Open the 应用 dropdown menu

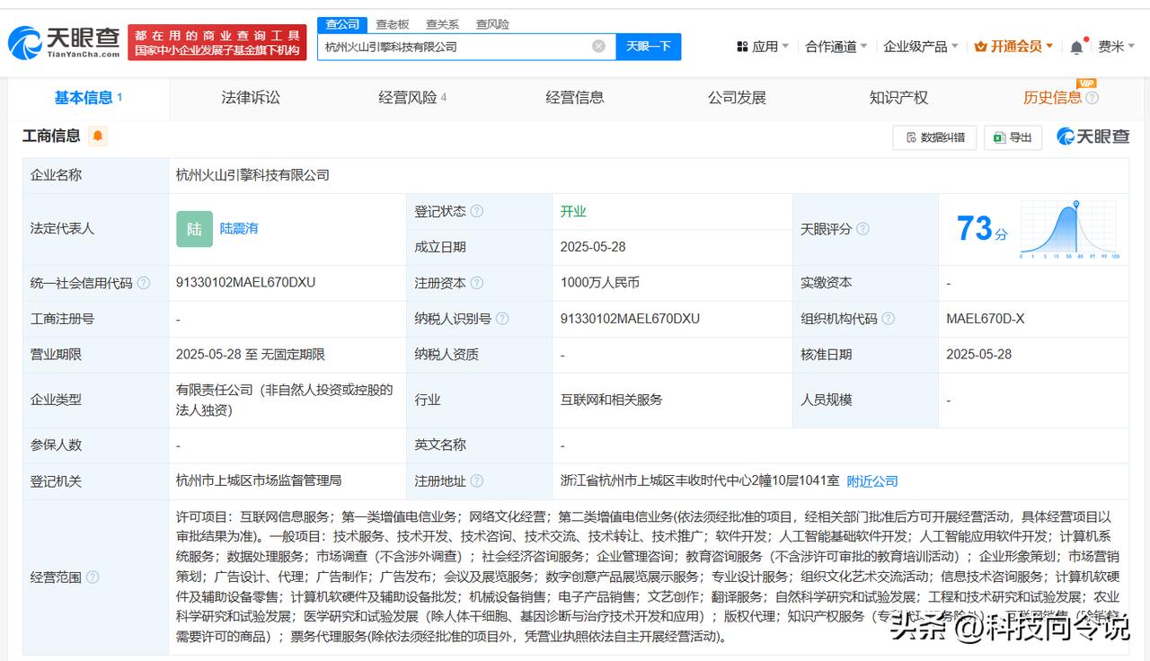763,47
